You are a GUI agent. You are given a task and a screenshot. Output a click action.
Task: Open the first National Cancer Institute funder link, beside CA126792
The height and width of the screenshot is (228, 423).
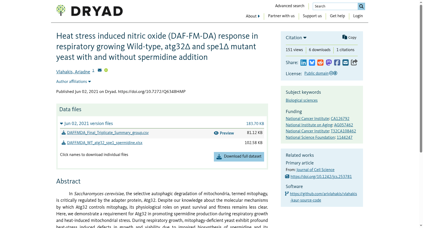307,119
